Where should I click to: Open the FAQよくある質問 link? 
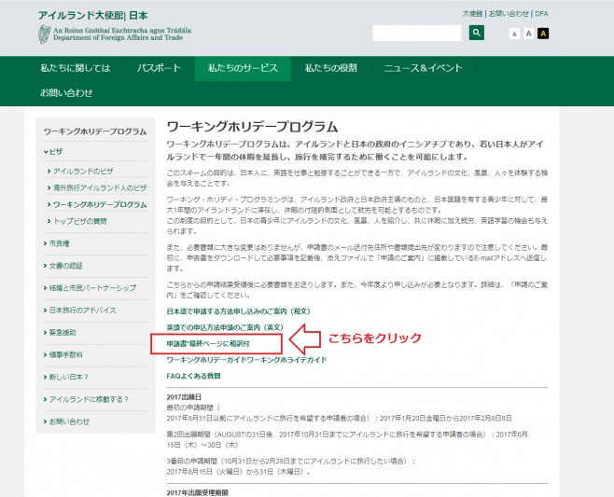coord(193,376)
